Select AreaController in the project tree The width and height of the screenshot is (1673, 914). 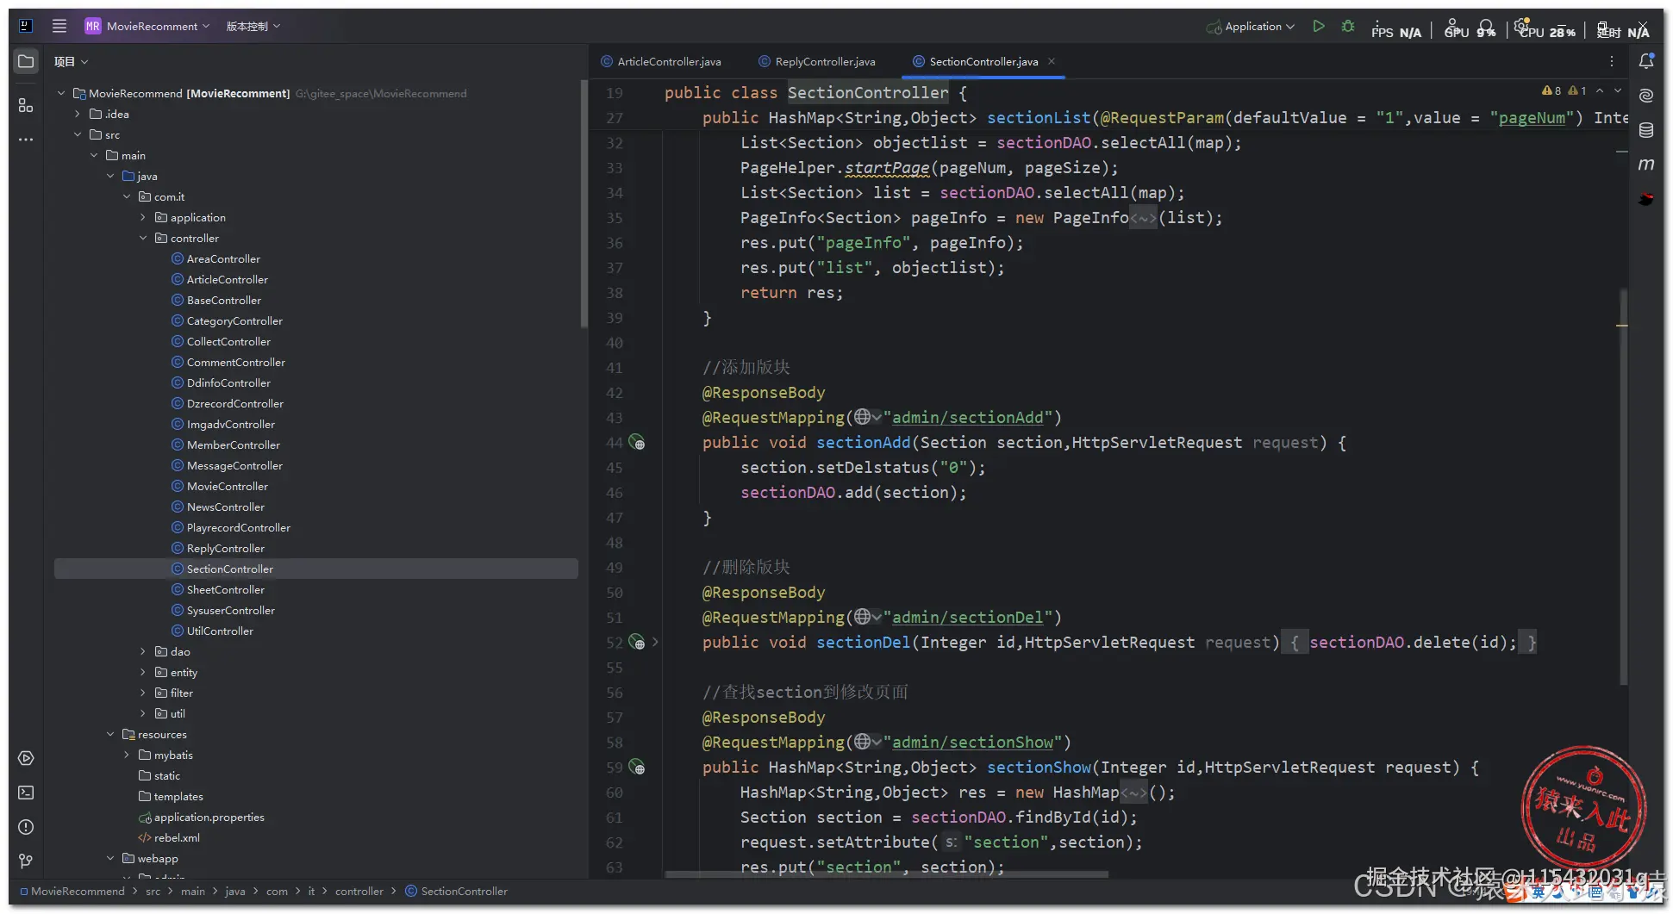[223, 258]
